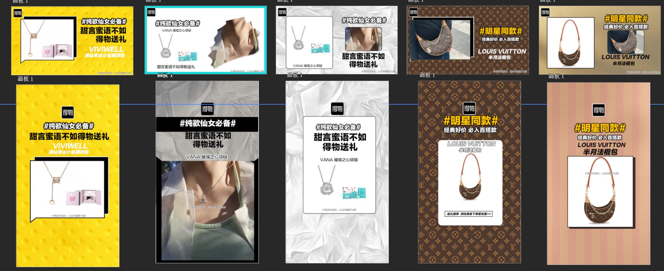
Task: Click the teal gift box in white silk portrait artboard
Action: tap(354, 193)
